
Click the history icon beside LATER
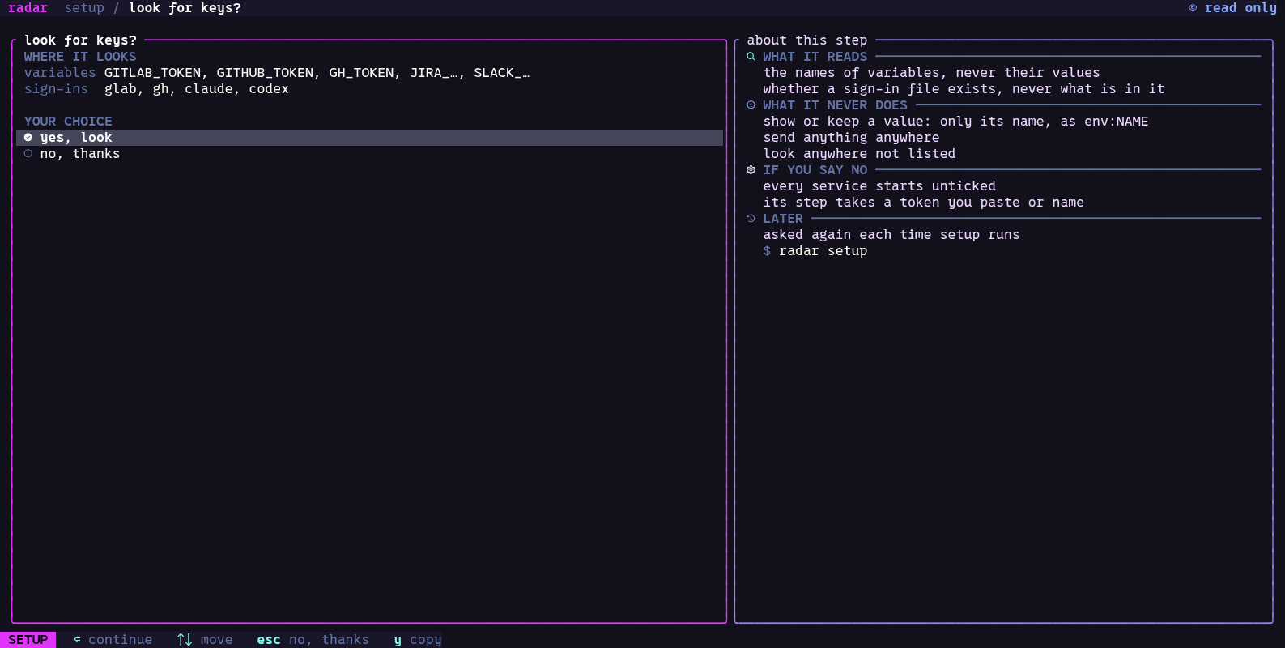point(751,219)
